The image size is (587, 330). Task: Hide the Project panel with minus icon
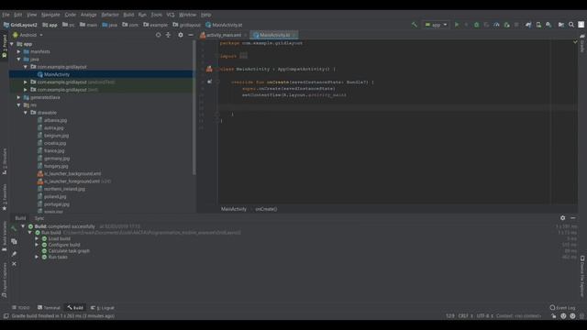point(191,35)
